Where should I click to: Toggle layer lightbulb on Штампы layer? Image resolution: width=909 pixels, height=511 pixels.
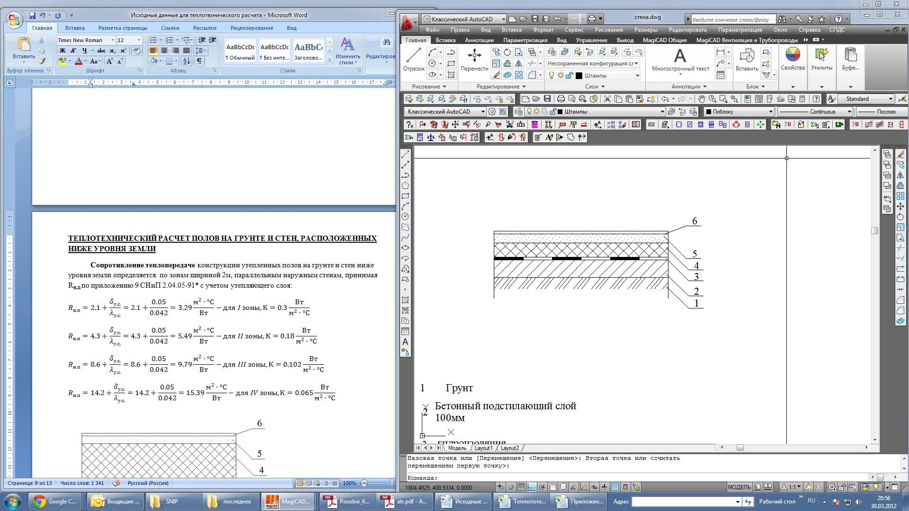[551, 75]
